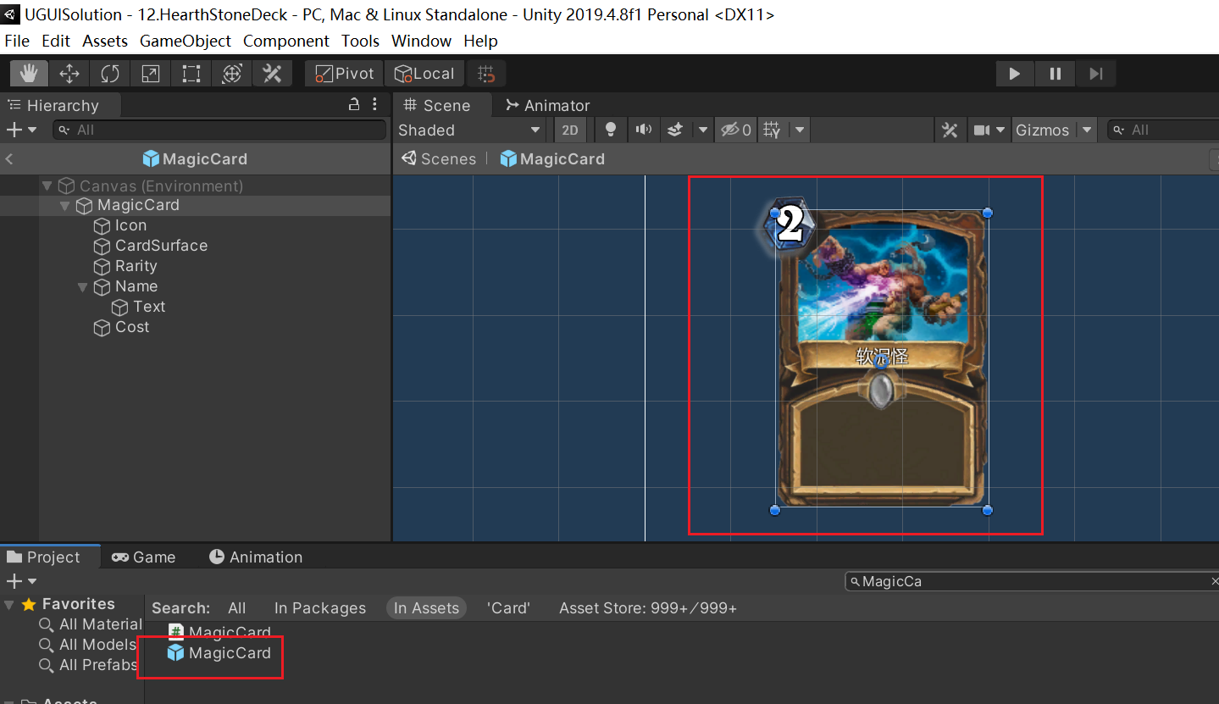Click the Pause button
The height and width of the screenshot is (704, 1219).
point(1056,74)
